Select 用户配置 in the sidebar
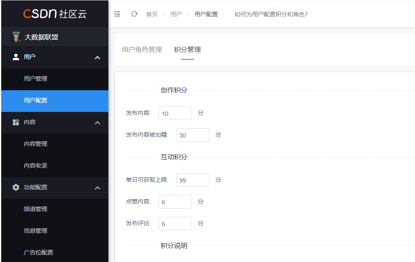This screenshot has height=262, width=415. point(55,101)
